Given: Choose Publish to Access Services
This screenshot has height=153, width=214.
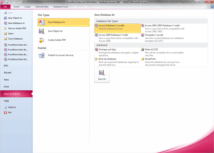Looking at the screenshot, I should click(x=63, y=55).
